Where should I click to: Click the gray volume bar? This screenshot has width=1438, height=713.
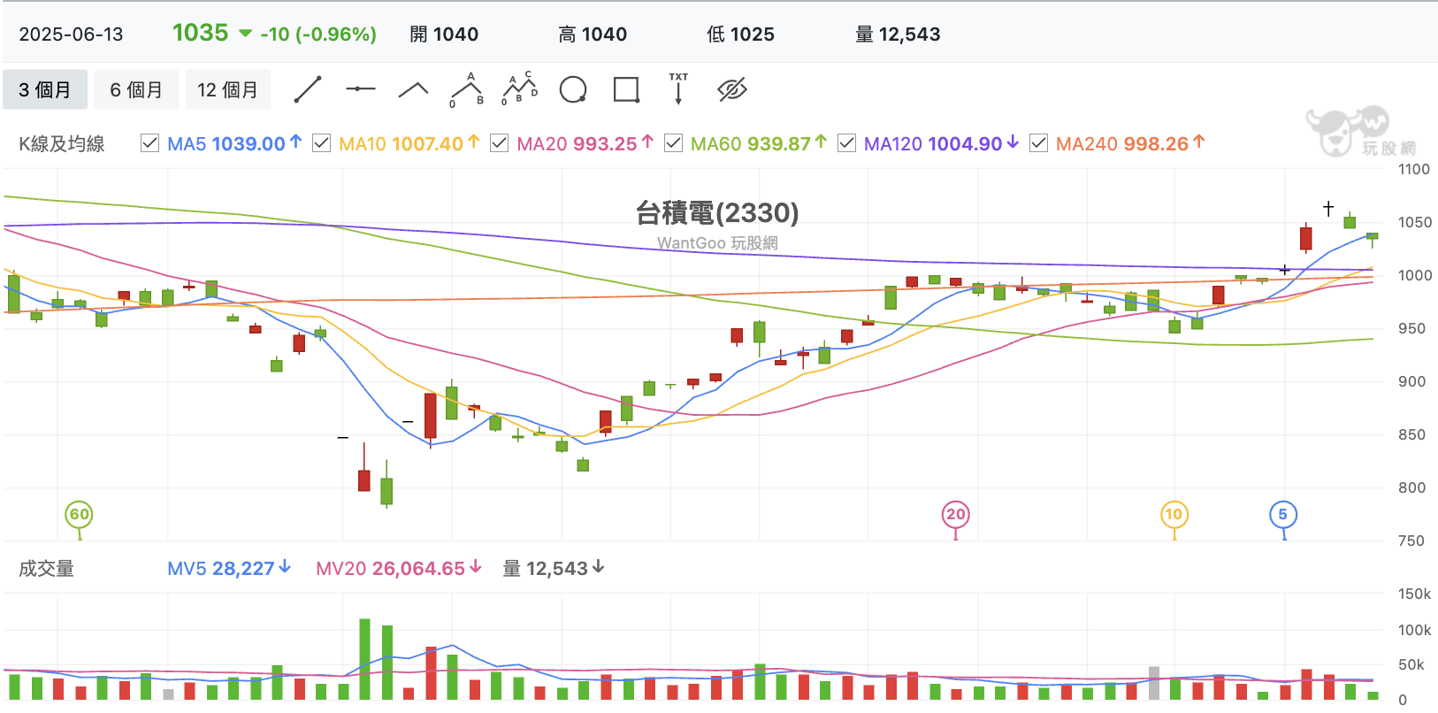click(1154, 683)
